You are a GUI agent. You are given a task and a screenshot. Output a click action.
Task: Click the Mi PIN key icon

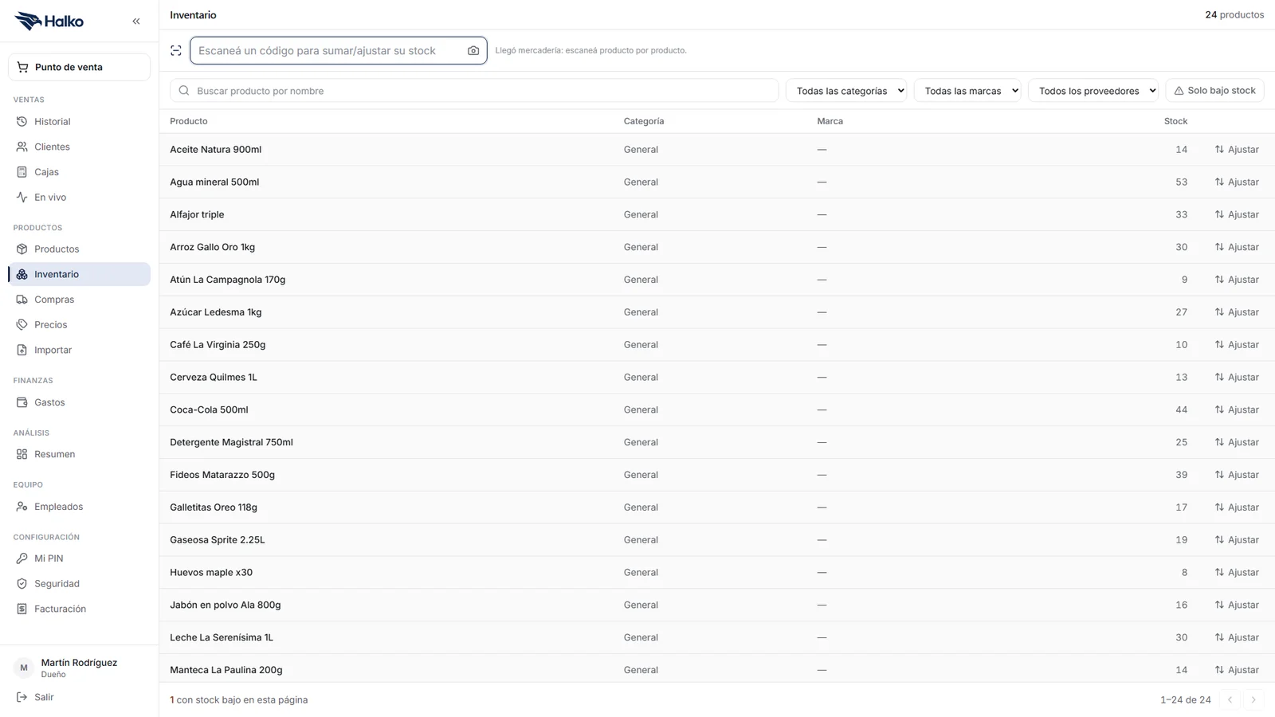pos(22,558)
